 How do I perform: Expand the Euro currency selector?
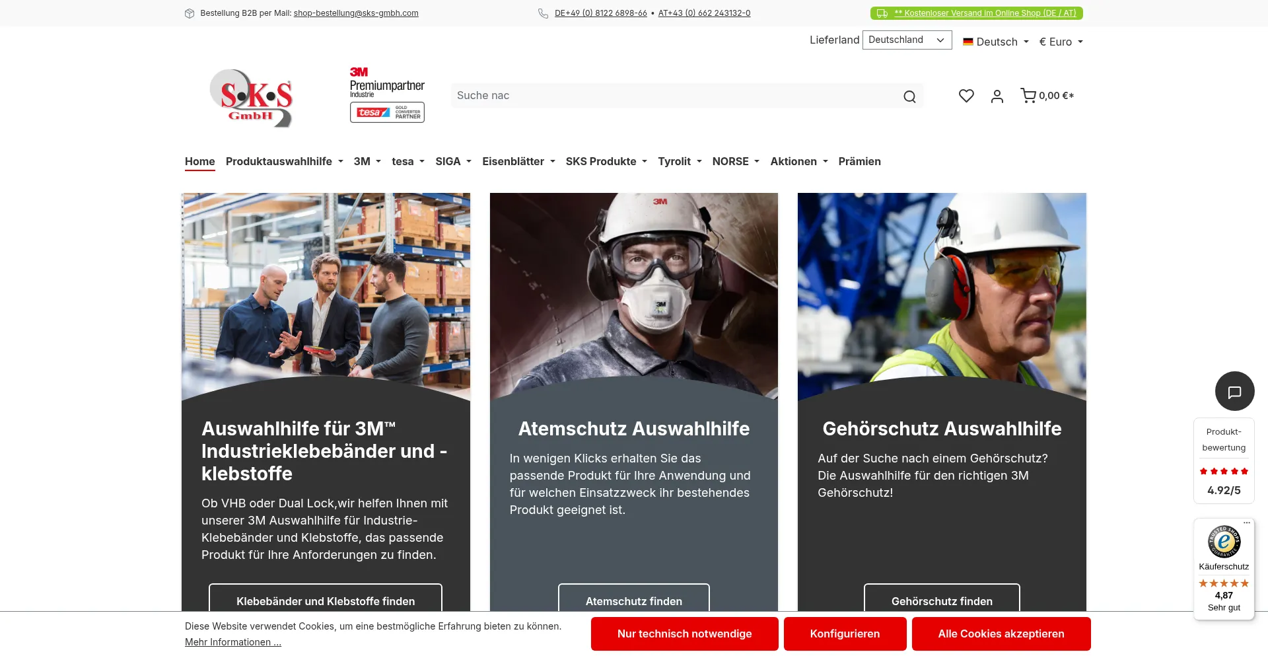pos(1061,42)
